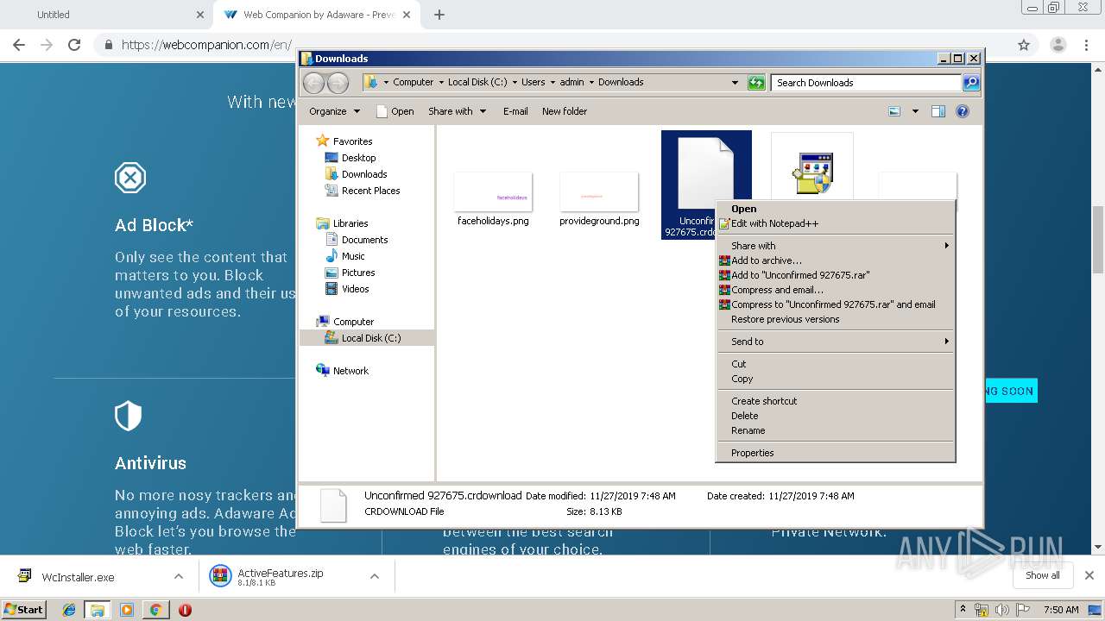
Task: Click the Search Downloads input field
Action: click(866, 83)
